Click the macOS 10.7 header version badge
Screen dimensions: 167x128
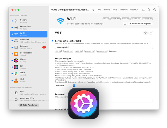coord(115,19)
